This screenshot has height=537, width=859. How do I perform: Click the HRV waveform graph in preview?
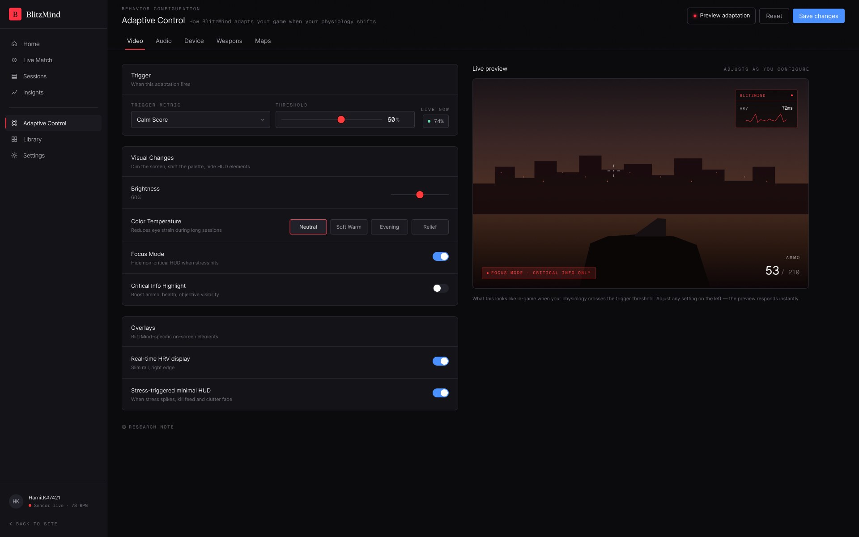(x=765, y=118)
